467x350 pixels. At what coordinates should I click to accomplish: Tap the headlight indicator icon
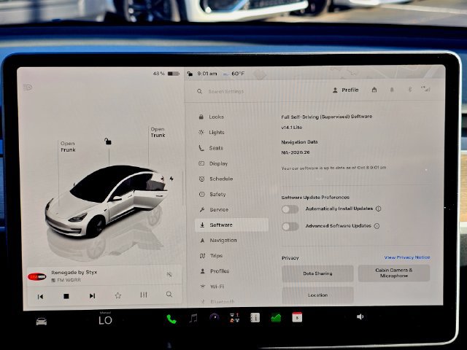tap(28, 87)
